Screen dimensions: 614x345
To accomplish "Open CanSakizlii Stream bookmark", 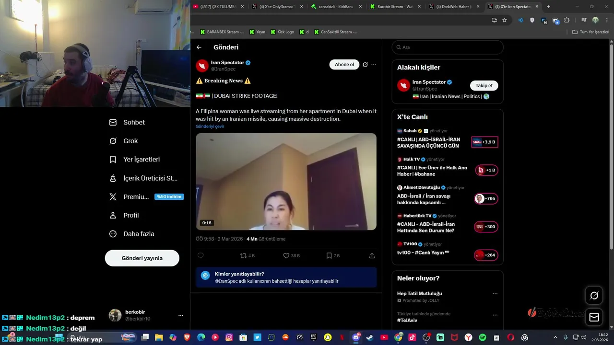I will click(x=336, y=32).
